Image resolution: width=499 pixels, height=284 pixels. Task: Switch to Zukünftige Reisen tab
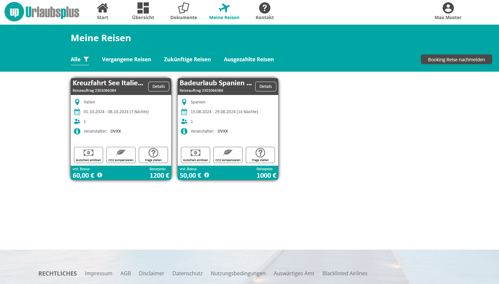tap(187, 59)
